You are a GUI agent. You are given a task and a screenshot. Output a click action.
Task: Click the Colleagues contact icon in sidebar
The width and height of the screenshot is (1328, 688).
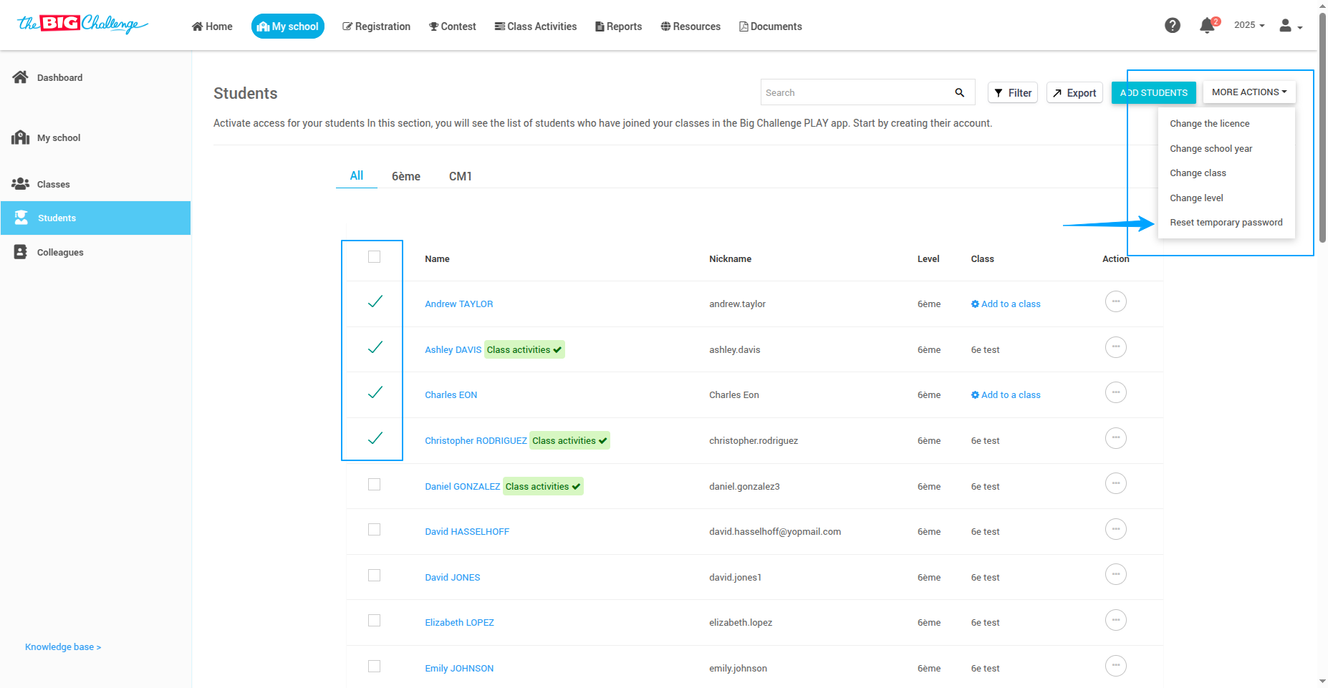tap(20, 252)
